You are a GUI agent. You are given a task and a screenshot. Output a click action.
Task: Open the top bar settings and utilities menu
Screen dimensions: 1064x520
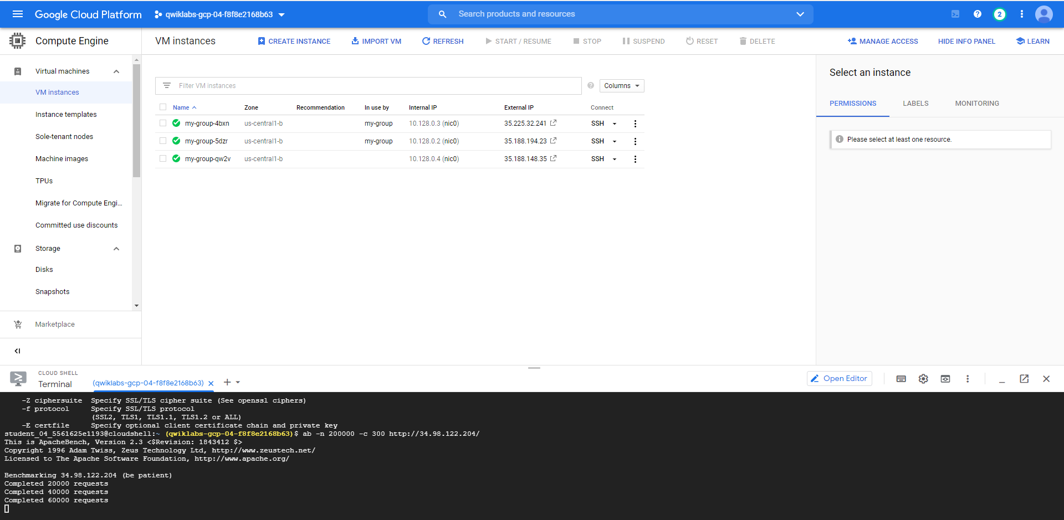[x=1022, y=14]
